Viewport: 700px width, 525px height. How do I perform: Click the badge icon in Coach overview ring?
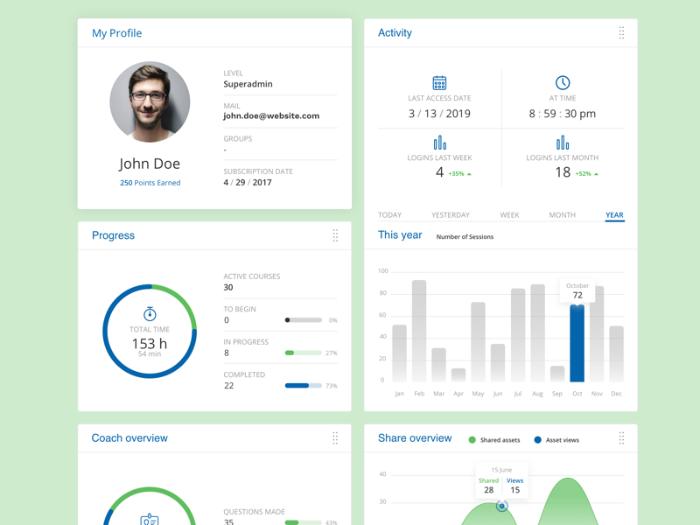coord(150,520)
